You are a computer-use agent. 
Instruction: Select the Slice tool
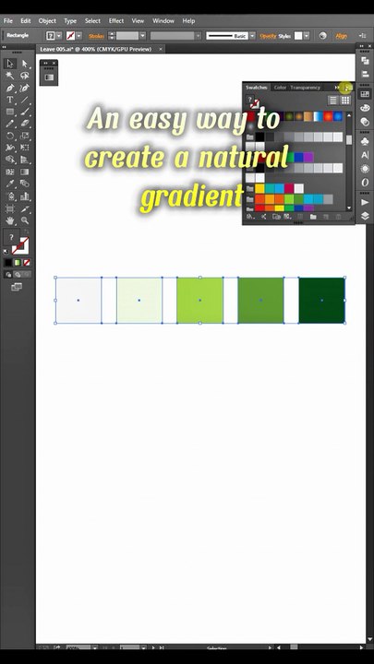point(25,208)
